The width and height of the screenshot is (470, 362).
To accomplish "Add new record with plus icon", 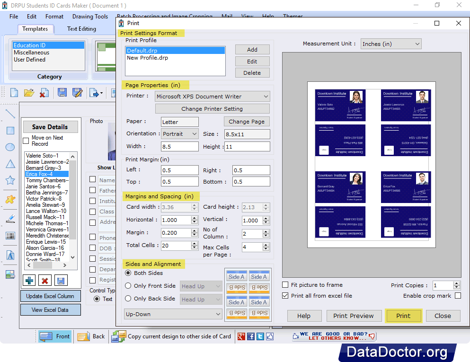I will click(x=29, y=281).
